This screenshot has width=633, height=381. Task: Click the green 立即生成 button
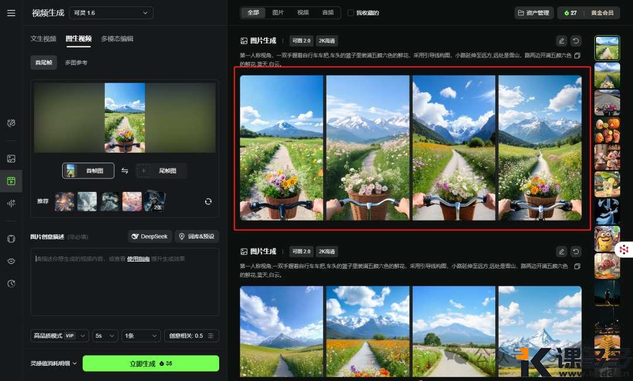coord(151,363)
